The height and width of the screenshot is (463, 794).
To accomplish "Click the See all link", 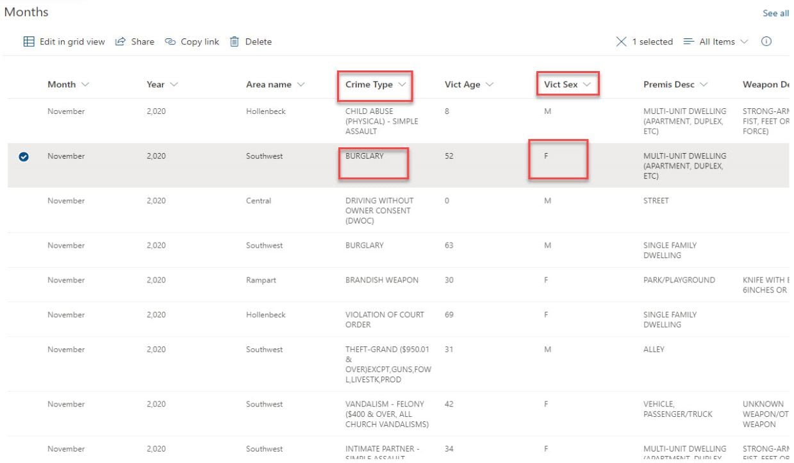I will 775,13.
